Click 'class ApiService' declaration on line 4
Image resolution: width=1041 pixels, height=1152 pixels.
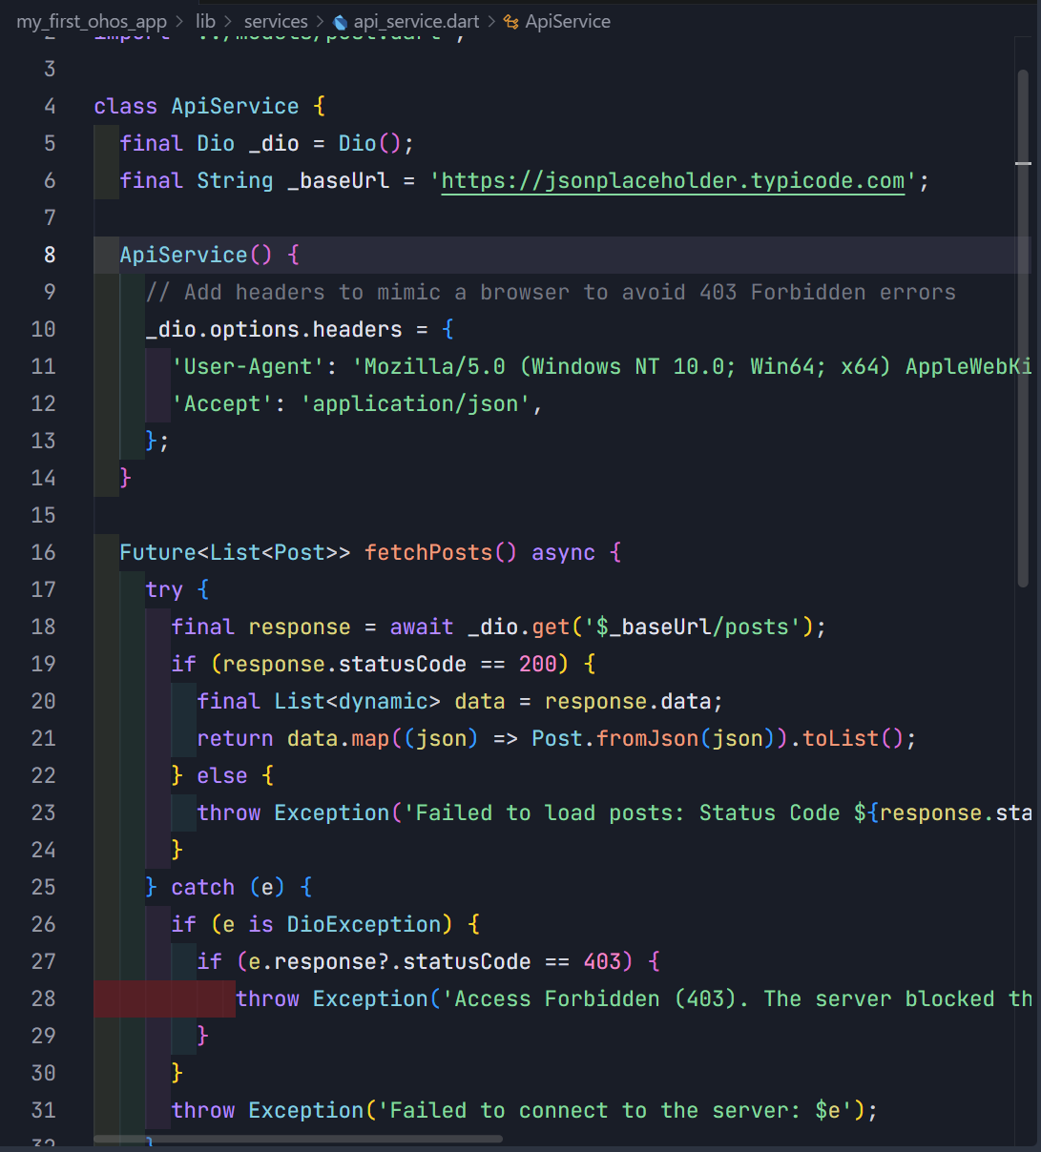tap(197, 106)
